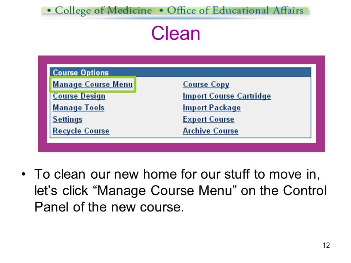
Task: Open the Course Copy option
Action: [x=206, y=84]
